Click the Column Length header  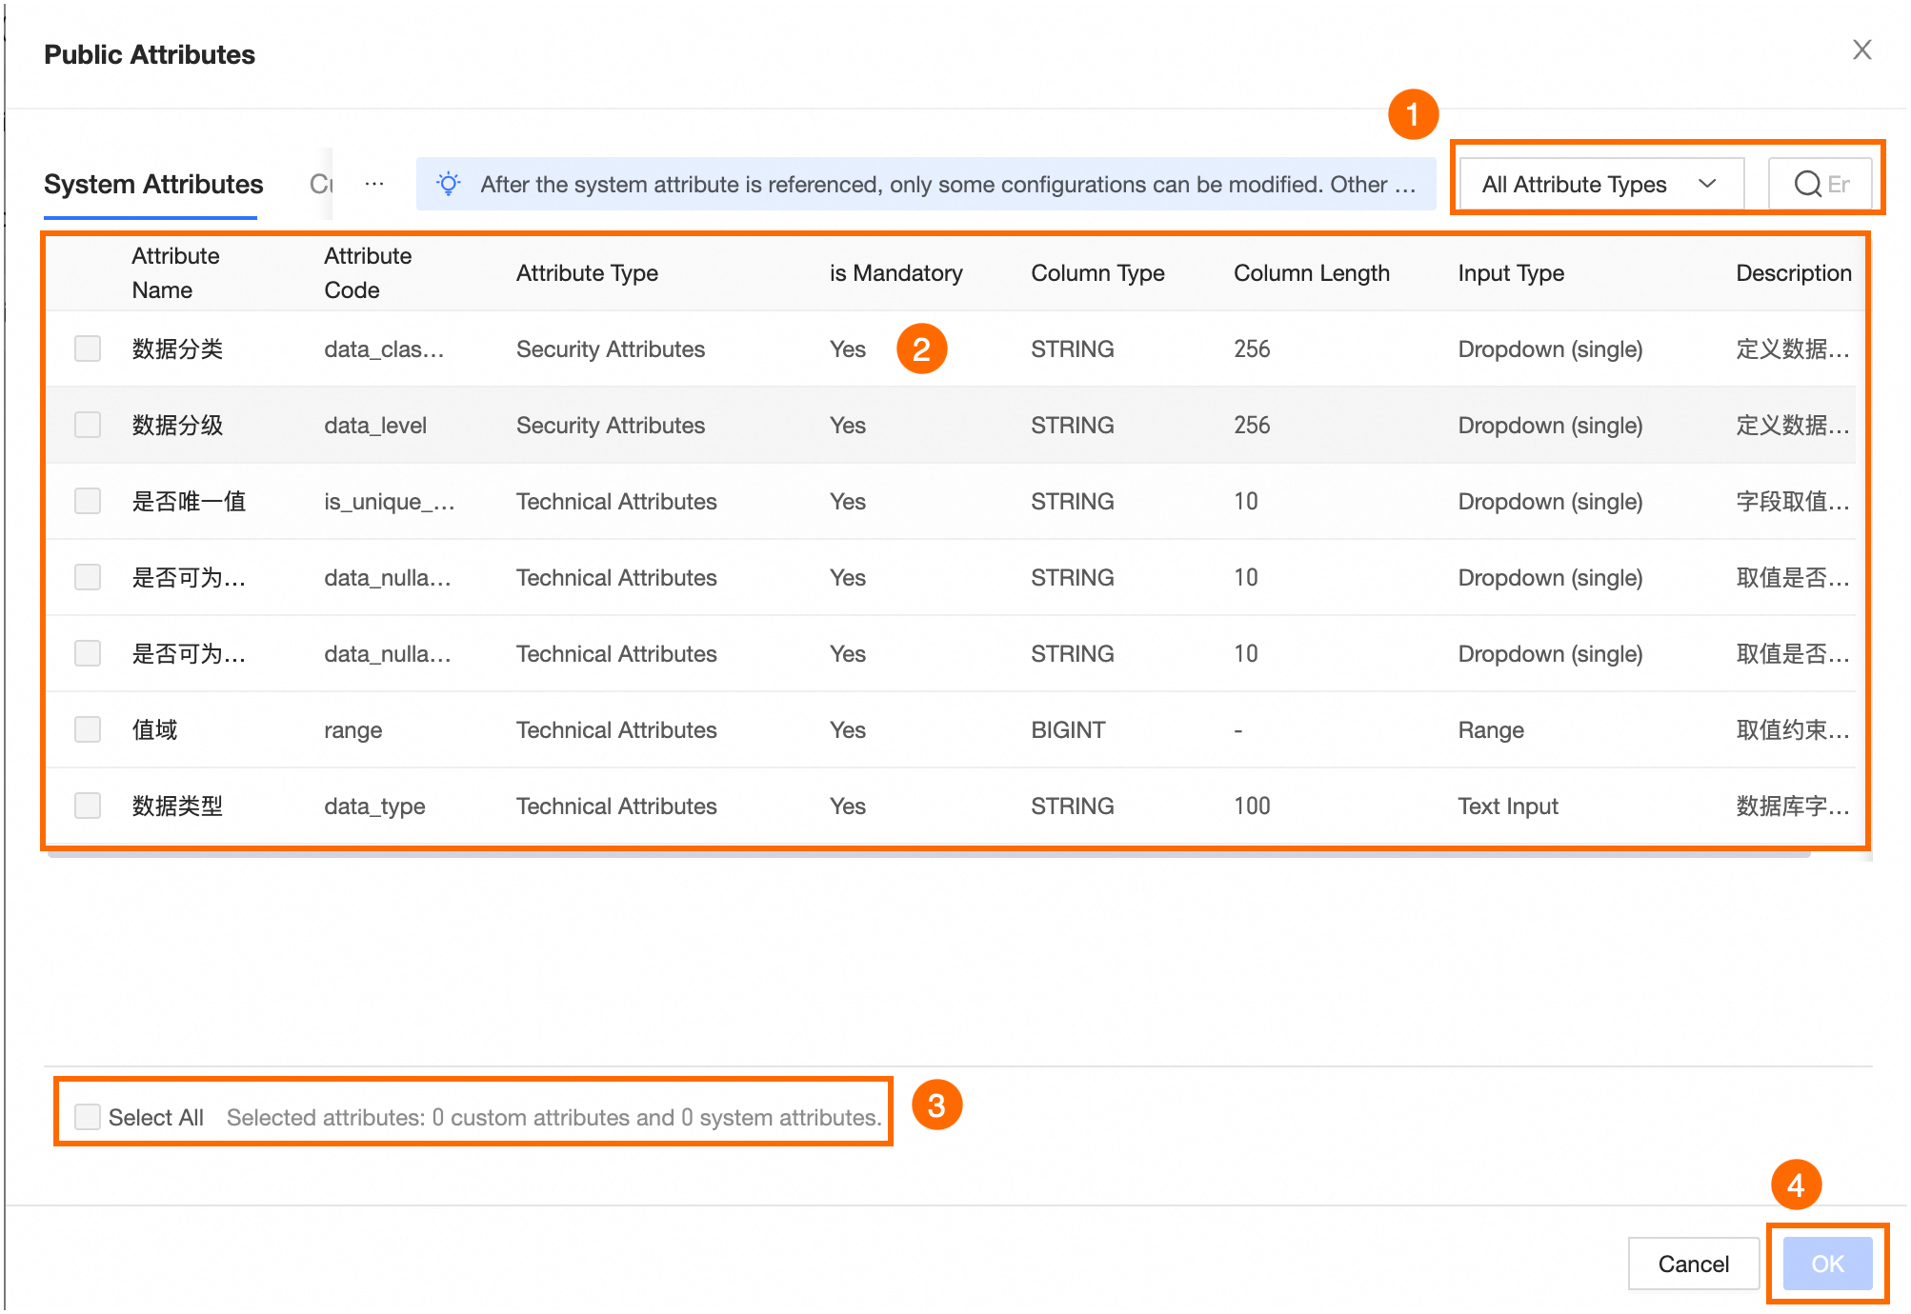[1311, 273]
